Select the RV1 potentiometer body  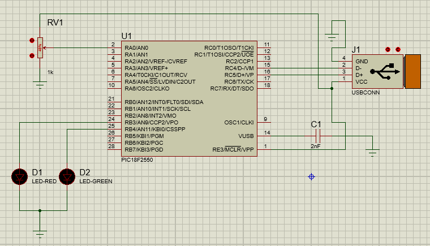tap(40, 48)
